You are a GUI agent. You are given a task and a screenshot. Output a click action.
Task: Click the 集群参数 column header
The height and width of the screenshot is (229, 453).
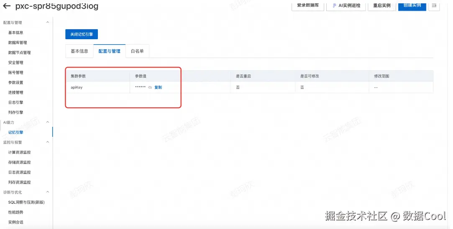tap(78, 76)
